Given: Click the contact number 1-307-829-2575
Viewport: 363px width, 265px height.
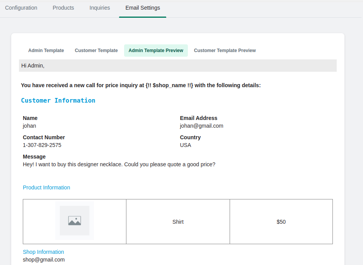Looking at the screenshot, I should coord(42,145).
